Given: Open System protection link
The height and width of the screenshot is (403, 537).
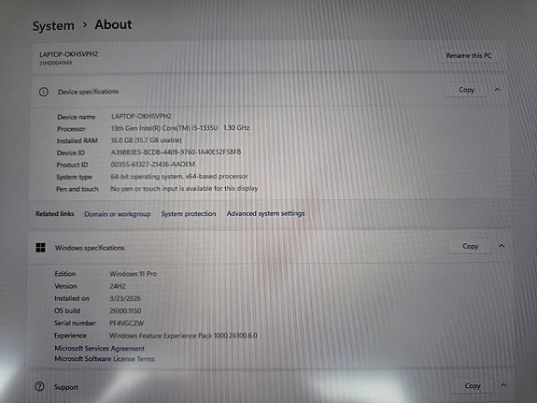Looking at the screenshot, I should 189,214.
